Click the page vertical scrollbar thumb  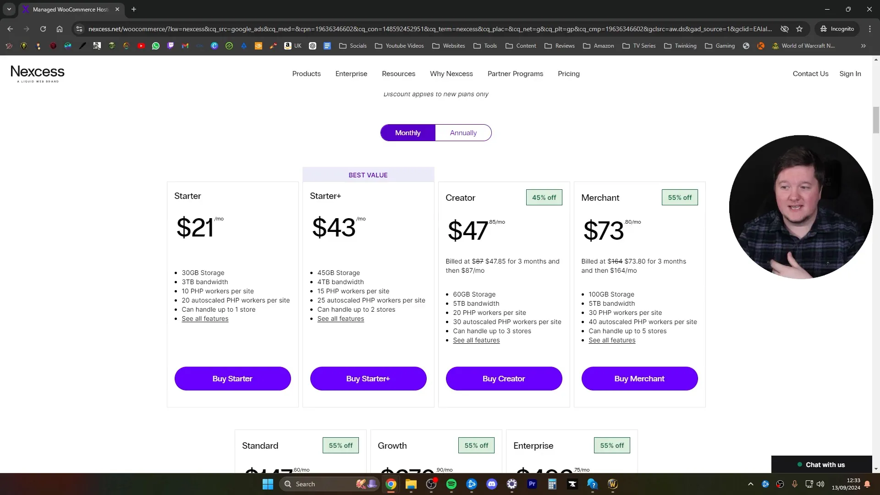[x=876, y=120]
